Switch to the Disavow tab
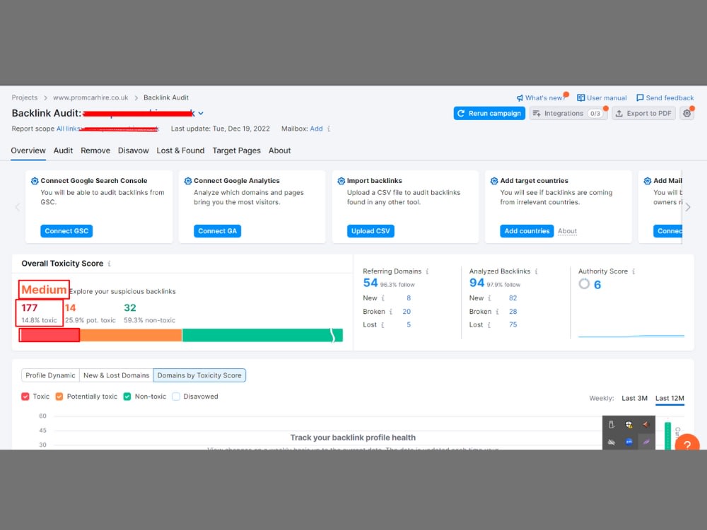The width and height of the screenshot is (707, 530). point(134,151)
